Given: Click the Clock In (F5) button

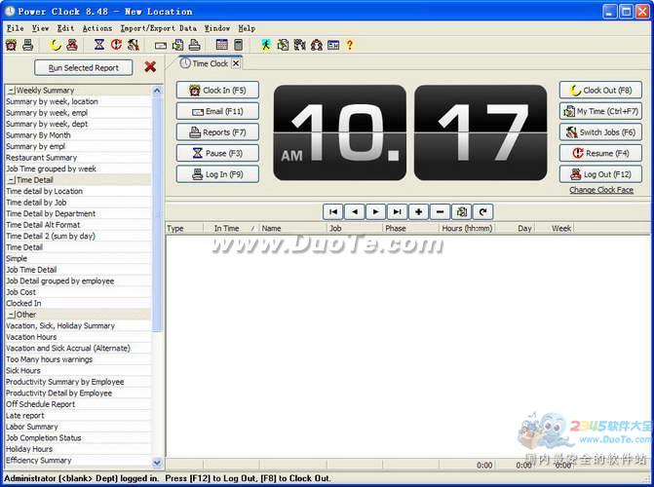Looking at the screenshot, I should 217,90.
